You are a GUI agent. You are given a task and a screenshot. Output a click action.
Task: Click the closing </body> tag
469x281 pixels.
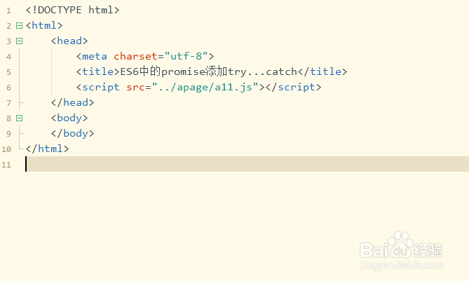click(72, 134)
